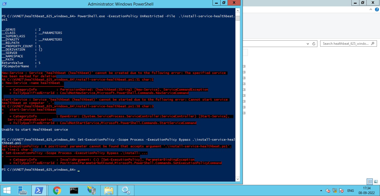The height and width of the screenshot is (196, 380).
Task: Maximize the Windows PowerShell window
Action: click(224, 3)
